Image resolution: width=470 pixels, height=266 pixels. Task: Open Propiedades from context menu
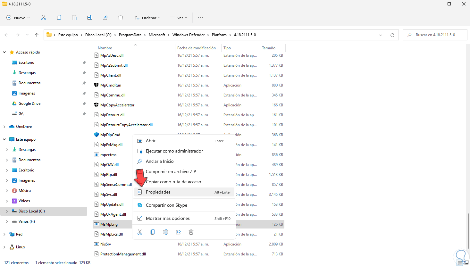click(x=184, y=192)
